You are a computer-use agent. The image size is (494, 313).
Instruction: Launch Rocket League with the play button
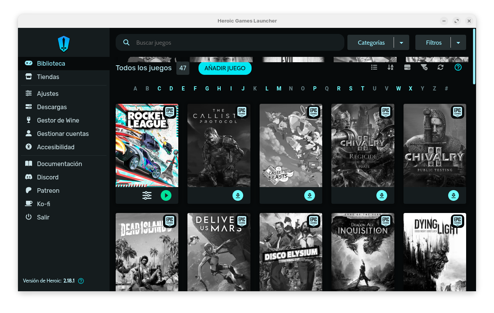click(x=166, y=195)
